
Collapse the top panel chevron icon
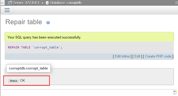pyautogui.click(x=176, y=3)
